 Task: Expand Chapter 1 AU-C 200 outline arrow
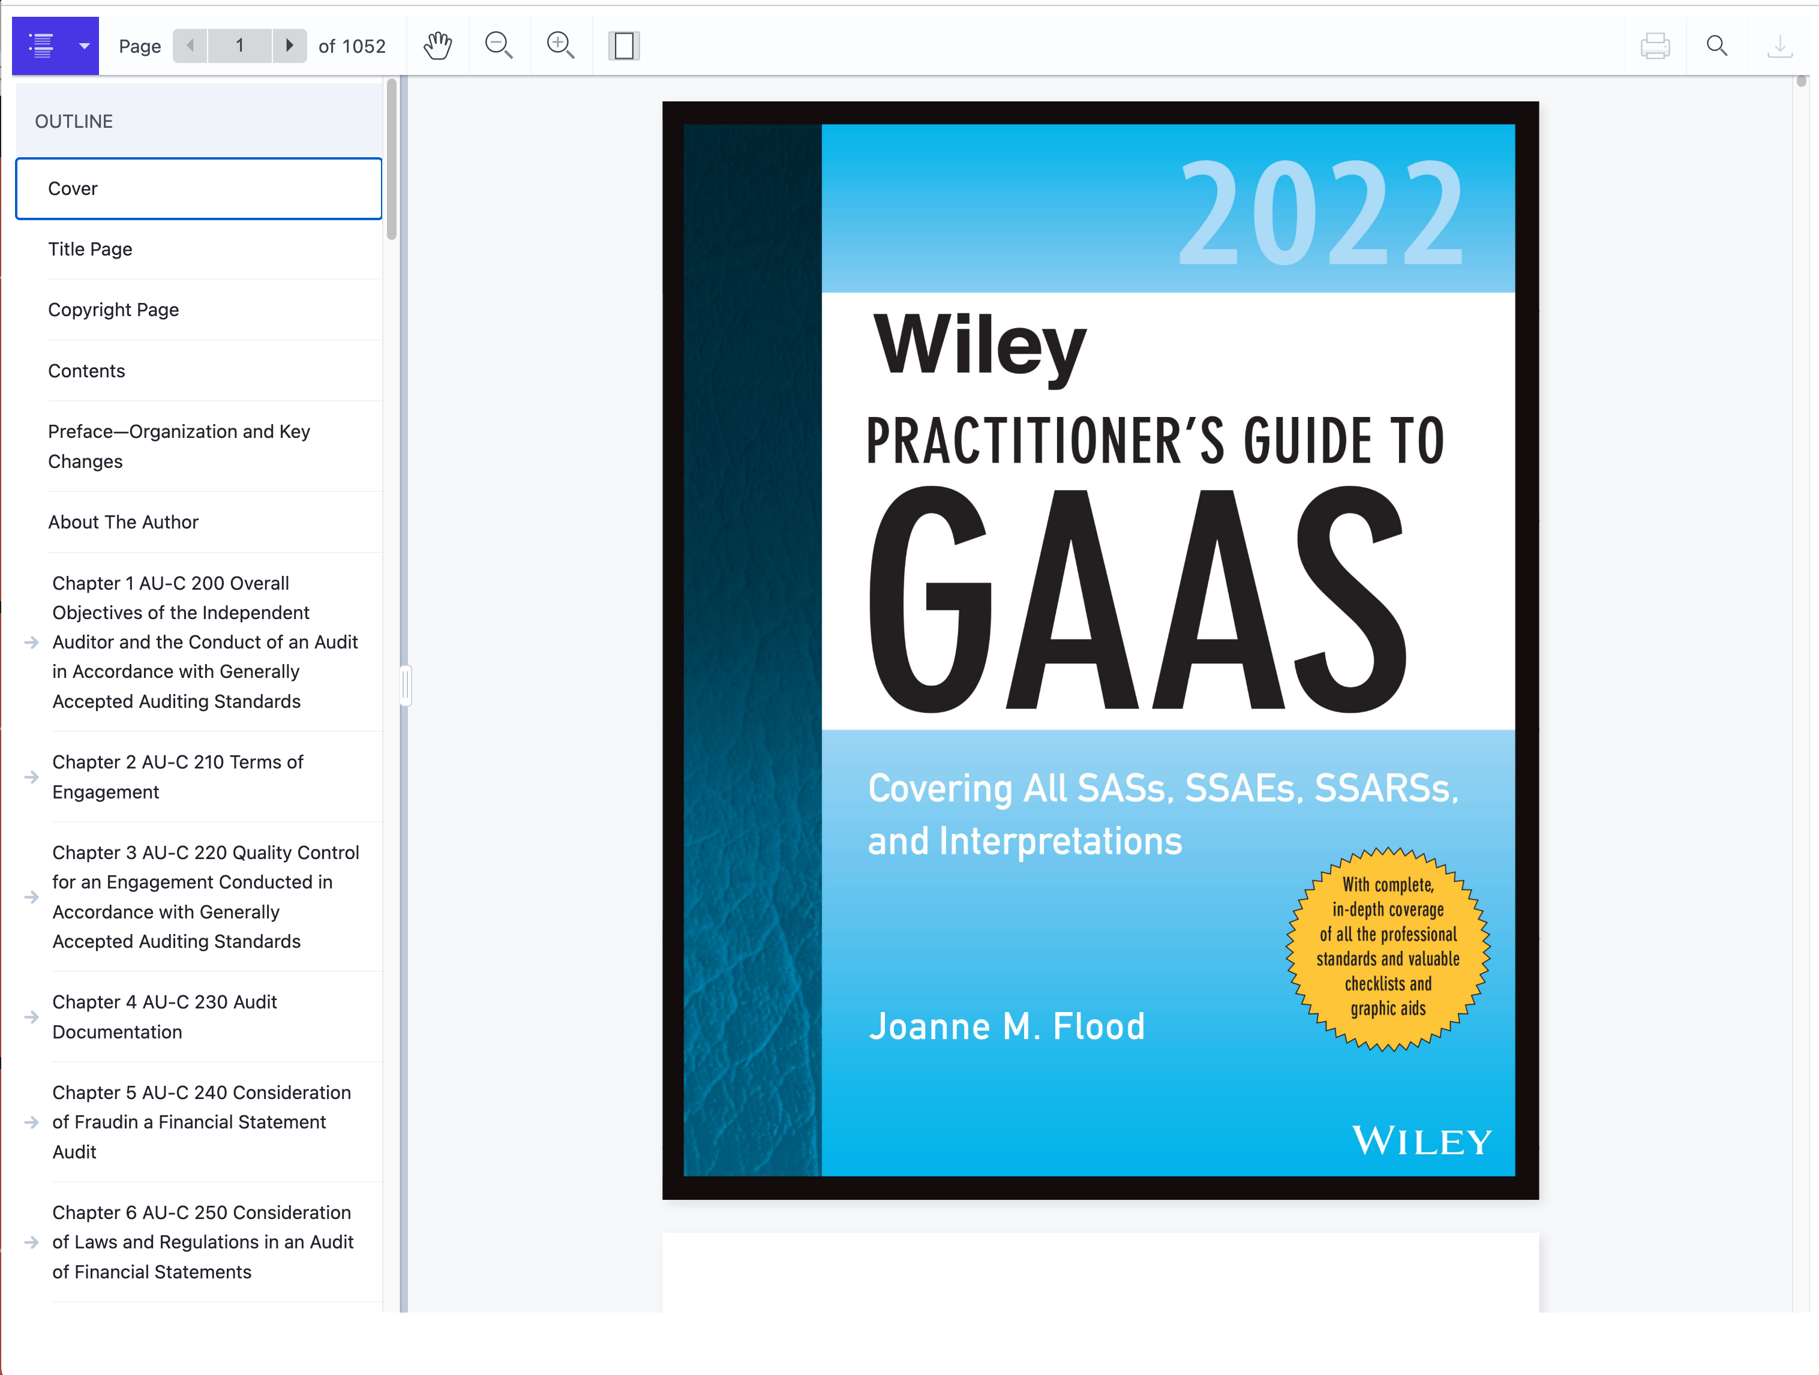coord(32,643)
